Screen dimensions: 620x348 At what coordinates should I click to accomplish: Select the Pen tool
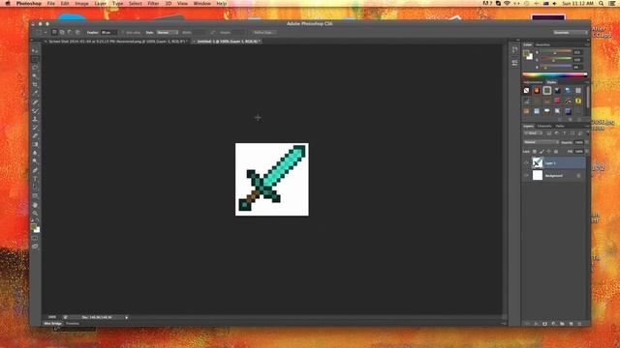coord(35,170)
